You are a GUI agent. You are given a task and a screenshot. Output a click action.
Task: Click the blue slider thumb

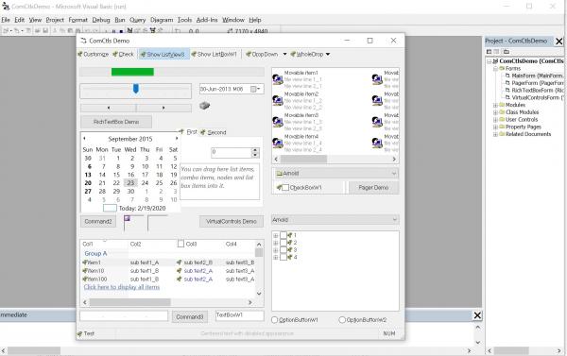coord(136,89)
